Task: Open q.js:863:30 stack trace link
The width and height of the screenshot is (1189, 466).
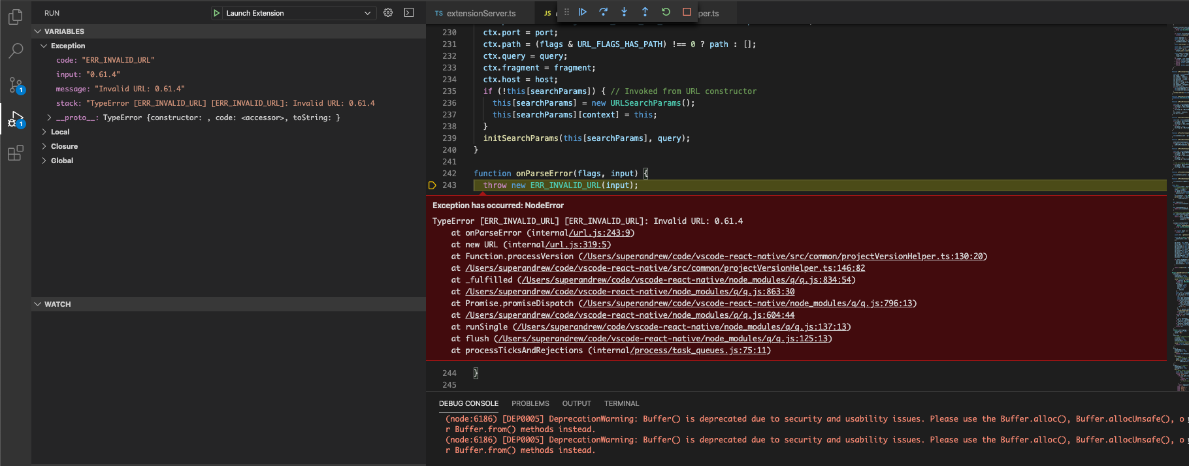Action: pos(630,292)
